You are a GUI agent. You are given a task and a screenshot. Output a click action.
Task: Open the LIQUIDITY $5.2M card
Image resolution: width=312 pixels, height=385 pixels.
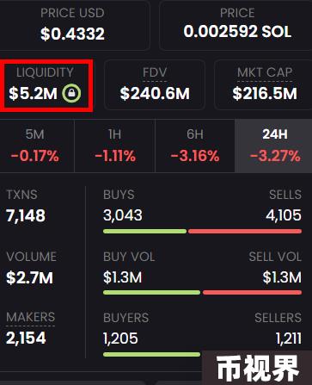tap(46, 85)
